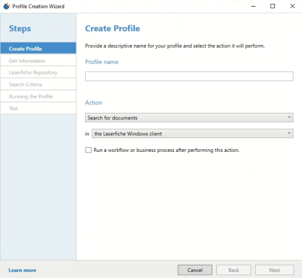Minimize the Profile Creation Wizard window
The height and width of the screenshot is (278, 302).
pos(253,6)
